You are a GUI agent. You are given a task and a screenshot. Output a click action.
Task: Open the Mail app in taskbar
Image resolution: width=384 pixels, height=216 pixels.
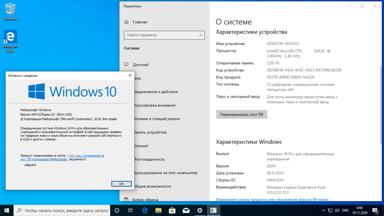pyautogui.click(x=186, y=210)
